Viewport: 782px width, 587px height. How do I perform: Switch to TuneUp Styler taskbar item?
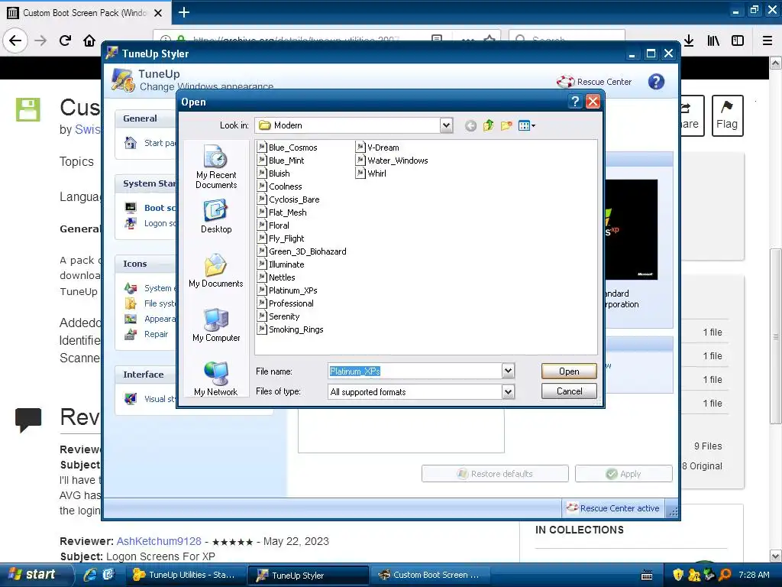click(x=309, y=575)
